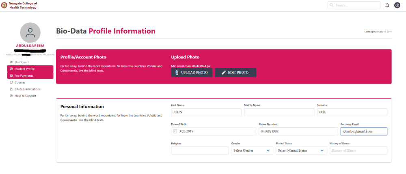406x174 pixels.
Task: Select the Recovery Email field
Action: [x=363, y=131]
